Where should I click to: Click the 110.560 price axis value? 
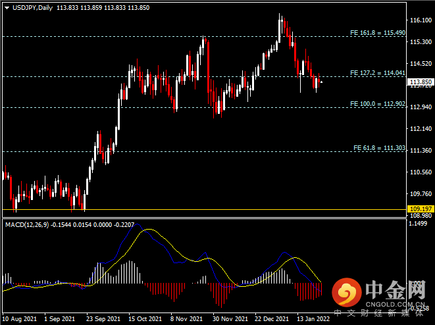click(x=421, y=172)
